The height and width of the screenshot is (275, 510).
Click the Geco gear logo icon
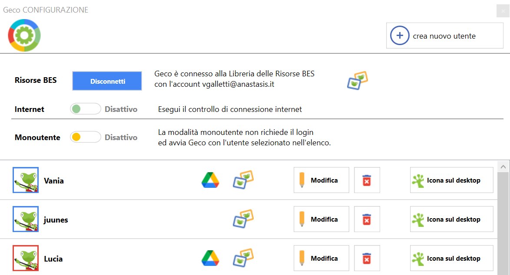(x=24, y=36)
